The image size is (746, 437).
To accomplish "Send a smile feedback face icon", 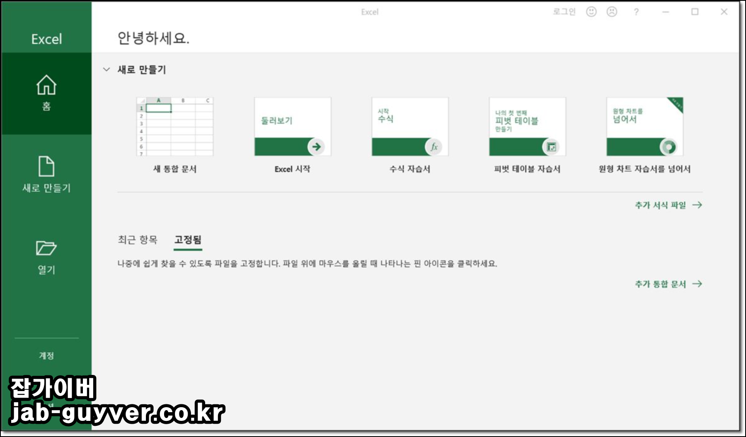I will pos(591,12).
